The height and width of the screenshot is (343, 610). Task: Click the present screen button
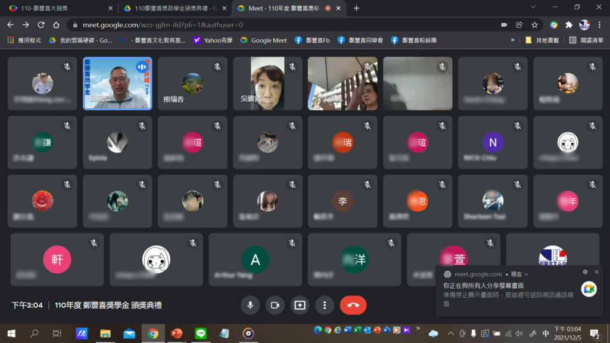tap(300, 305)
